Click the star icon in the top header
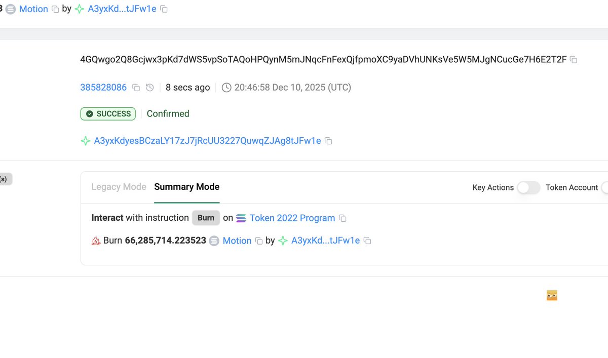Screen dimensions: 608x358 80,9
